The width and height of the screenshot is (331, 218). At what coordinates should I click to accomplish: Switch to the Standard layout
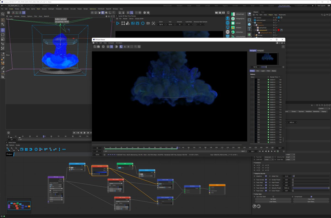click(x=179, y=5)
